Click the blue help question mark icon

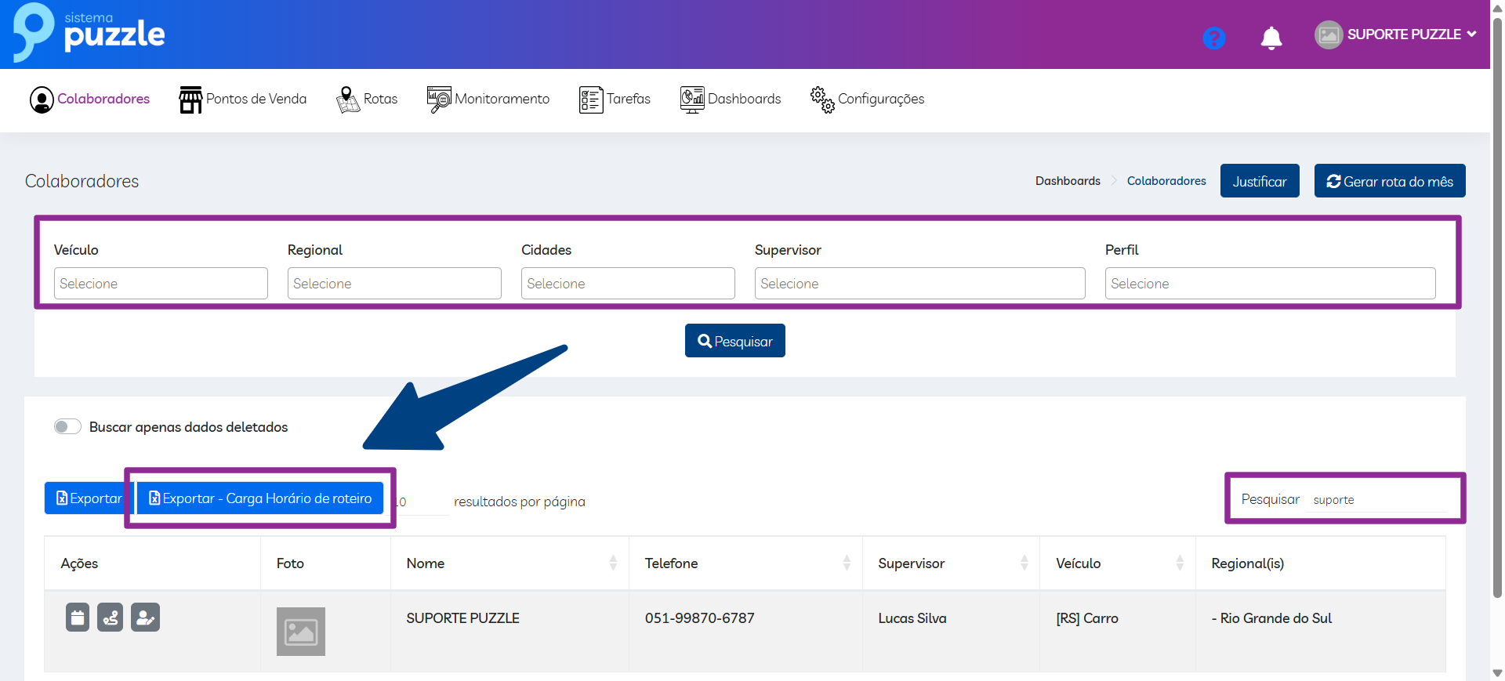(x=1213, y=38)
